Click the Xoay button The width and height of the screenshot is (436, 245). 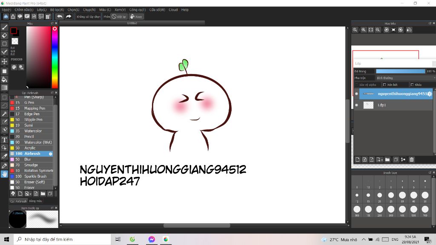[136, 17]
